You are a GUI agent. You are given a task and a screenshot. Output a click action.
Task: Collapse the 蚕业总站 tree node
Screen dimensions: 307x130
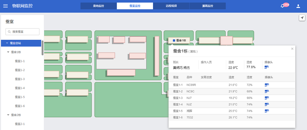[x=7, y=43]
